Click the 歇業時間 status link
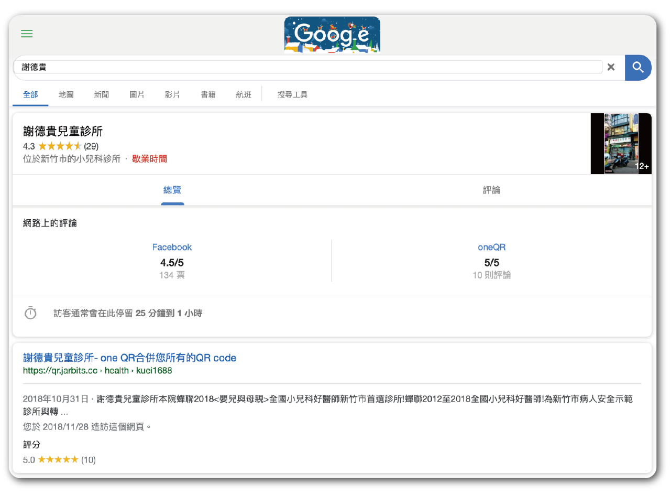 coord(149,158)
